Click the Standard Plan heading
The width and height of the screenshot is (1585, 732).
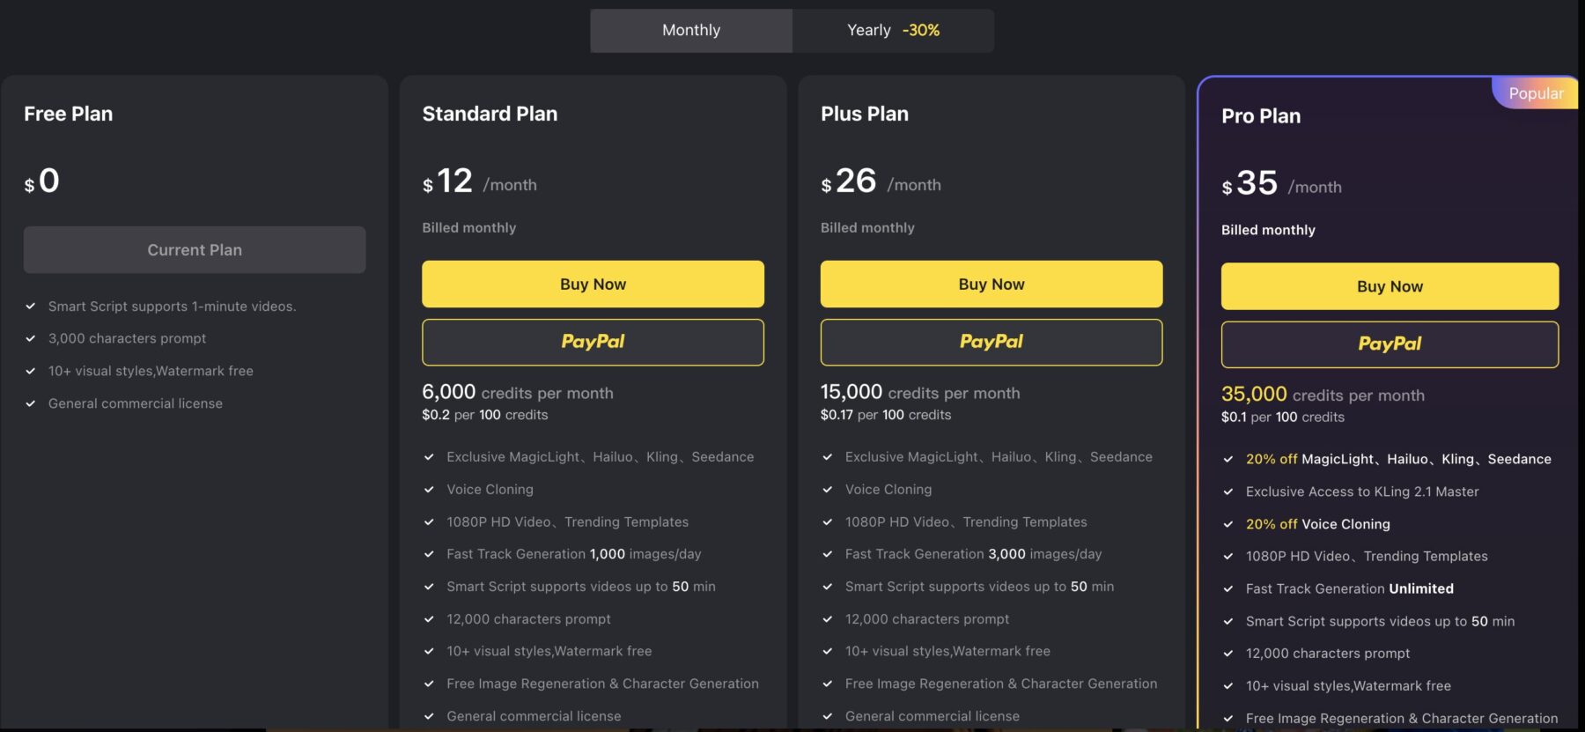point(490,114)
